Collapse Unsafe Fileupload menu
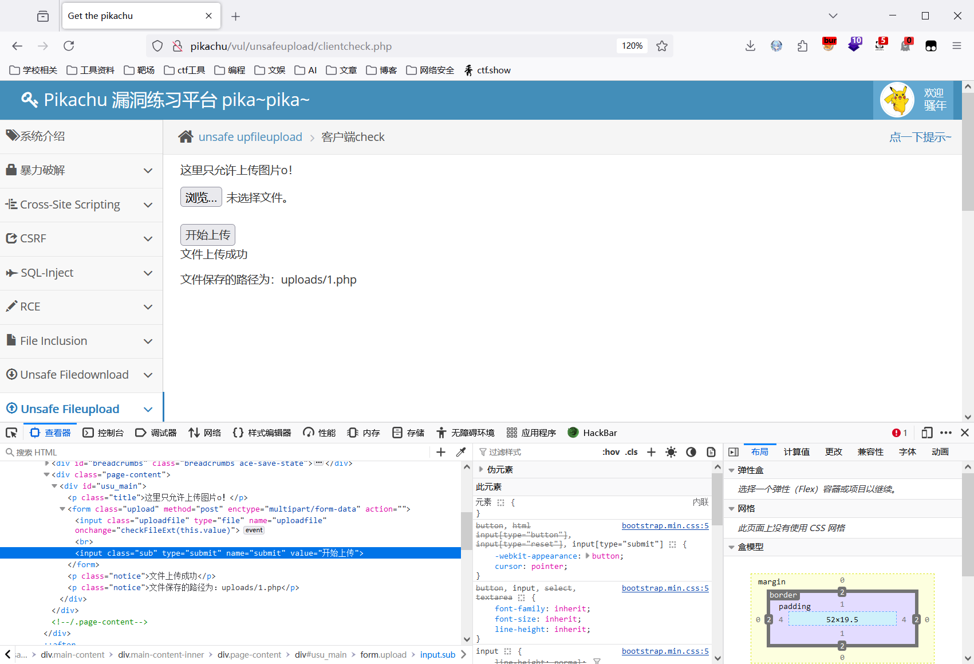Viewport: 974px width, 664px height. (81, 408)
